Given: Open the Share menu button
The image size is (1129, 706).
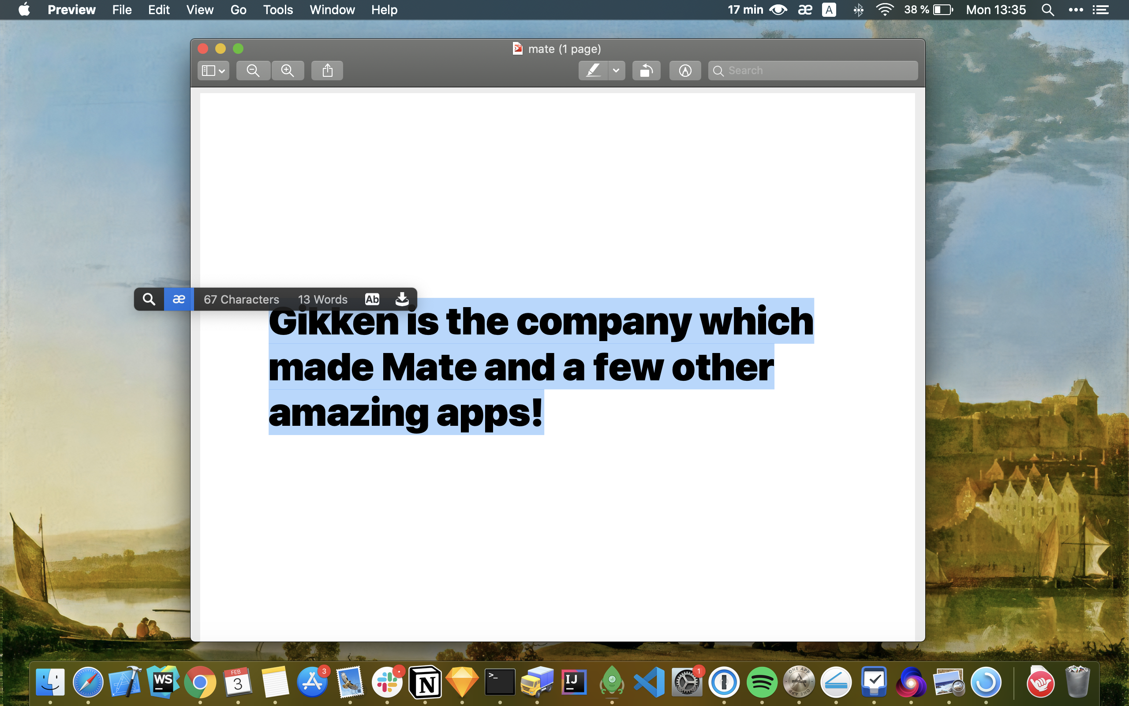Looking at the screenshot, I should tap(327, 71).
